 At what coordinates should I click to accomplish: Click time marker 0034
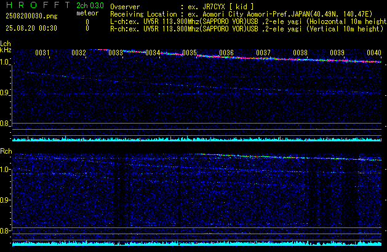[x=153, y=53]
